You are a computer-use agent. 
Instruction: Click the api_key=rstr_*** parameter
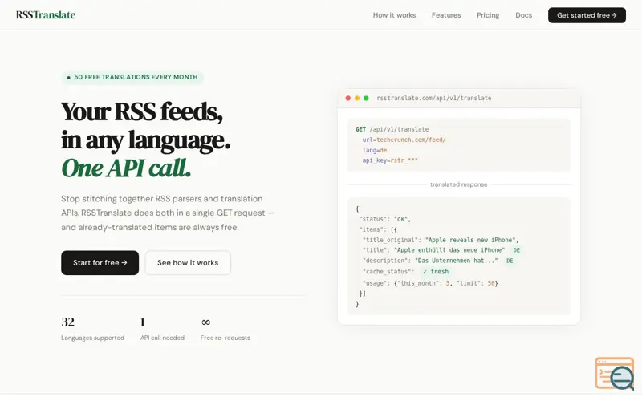click(390, 160)
